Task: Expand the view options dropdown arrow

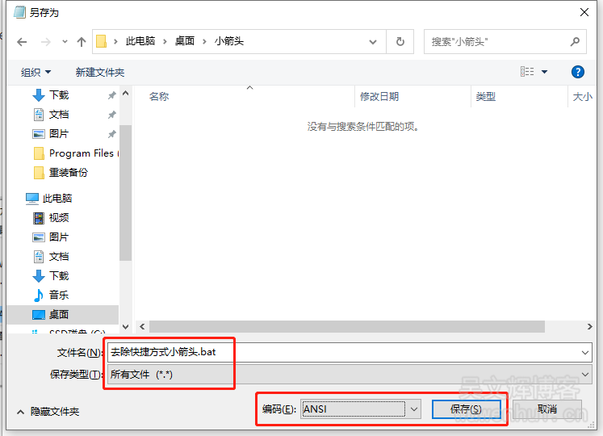Action: 545,72
